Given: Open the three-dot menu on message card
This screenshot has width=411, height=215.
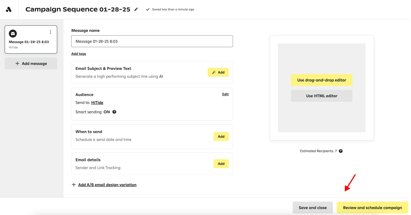Looking at the screenshot, I should click(50, 32).
